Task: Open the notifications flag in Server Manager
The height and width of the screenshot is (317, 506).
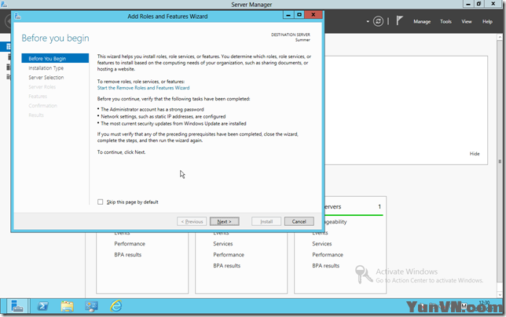Action: pyautogui.click(x=399, y=20)
